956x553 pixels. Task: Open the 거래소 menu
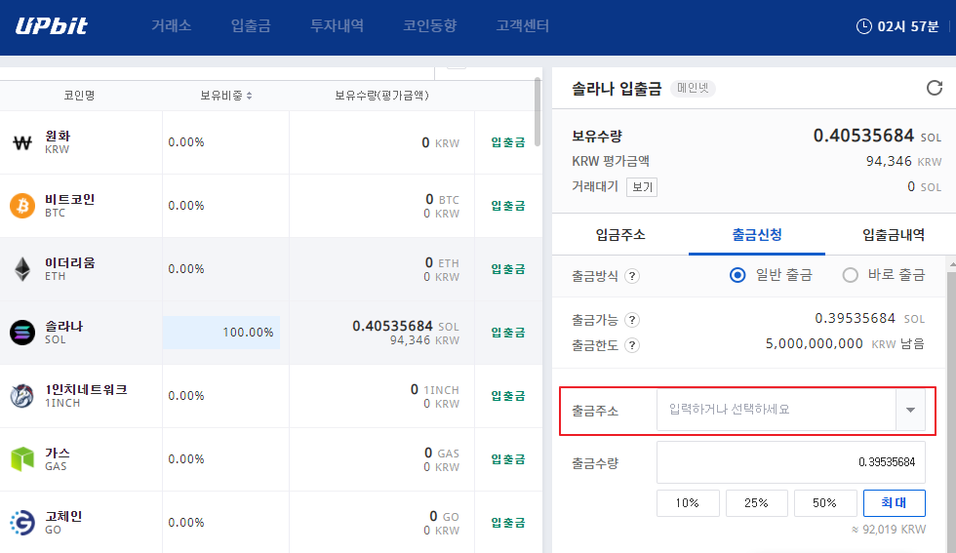tap(172, 25)
